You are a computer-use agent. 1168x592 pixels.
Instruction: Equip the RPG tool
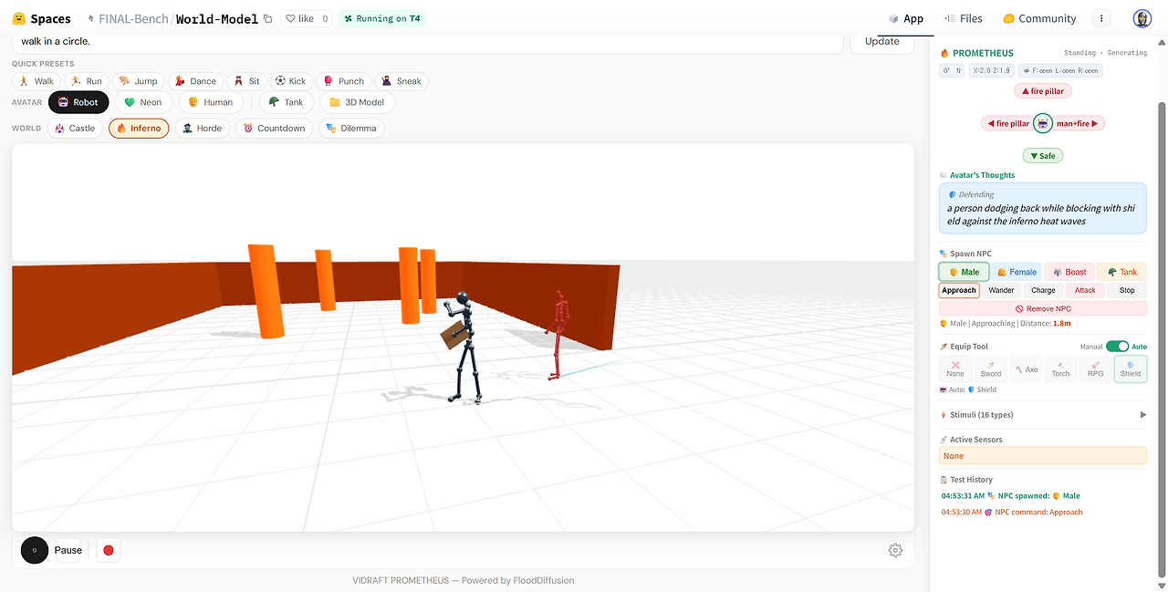[1095, 369]
